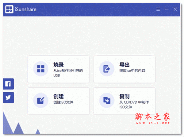Open the hamburger menu in title bar
The width and height of the screenshot is (184, 137).
(158, 9)
